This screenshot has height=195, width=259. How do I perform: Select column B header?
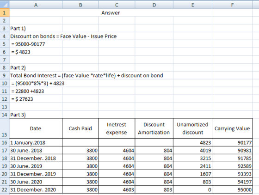80,5
